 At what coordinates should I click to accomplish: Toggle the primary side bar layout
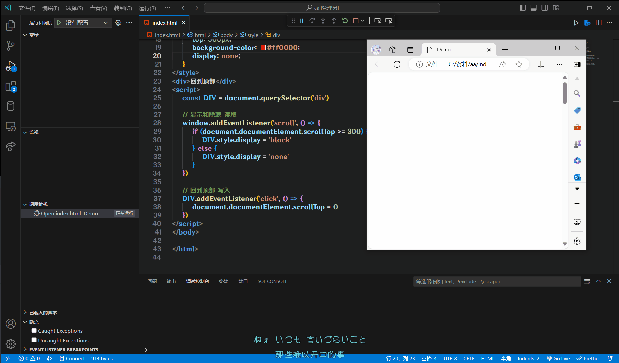tap(523, 8)
